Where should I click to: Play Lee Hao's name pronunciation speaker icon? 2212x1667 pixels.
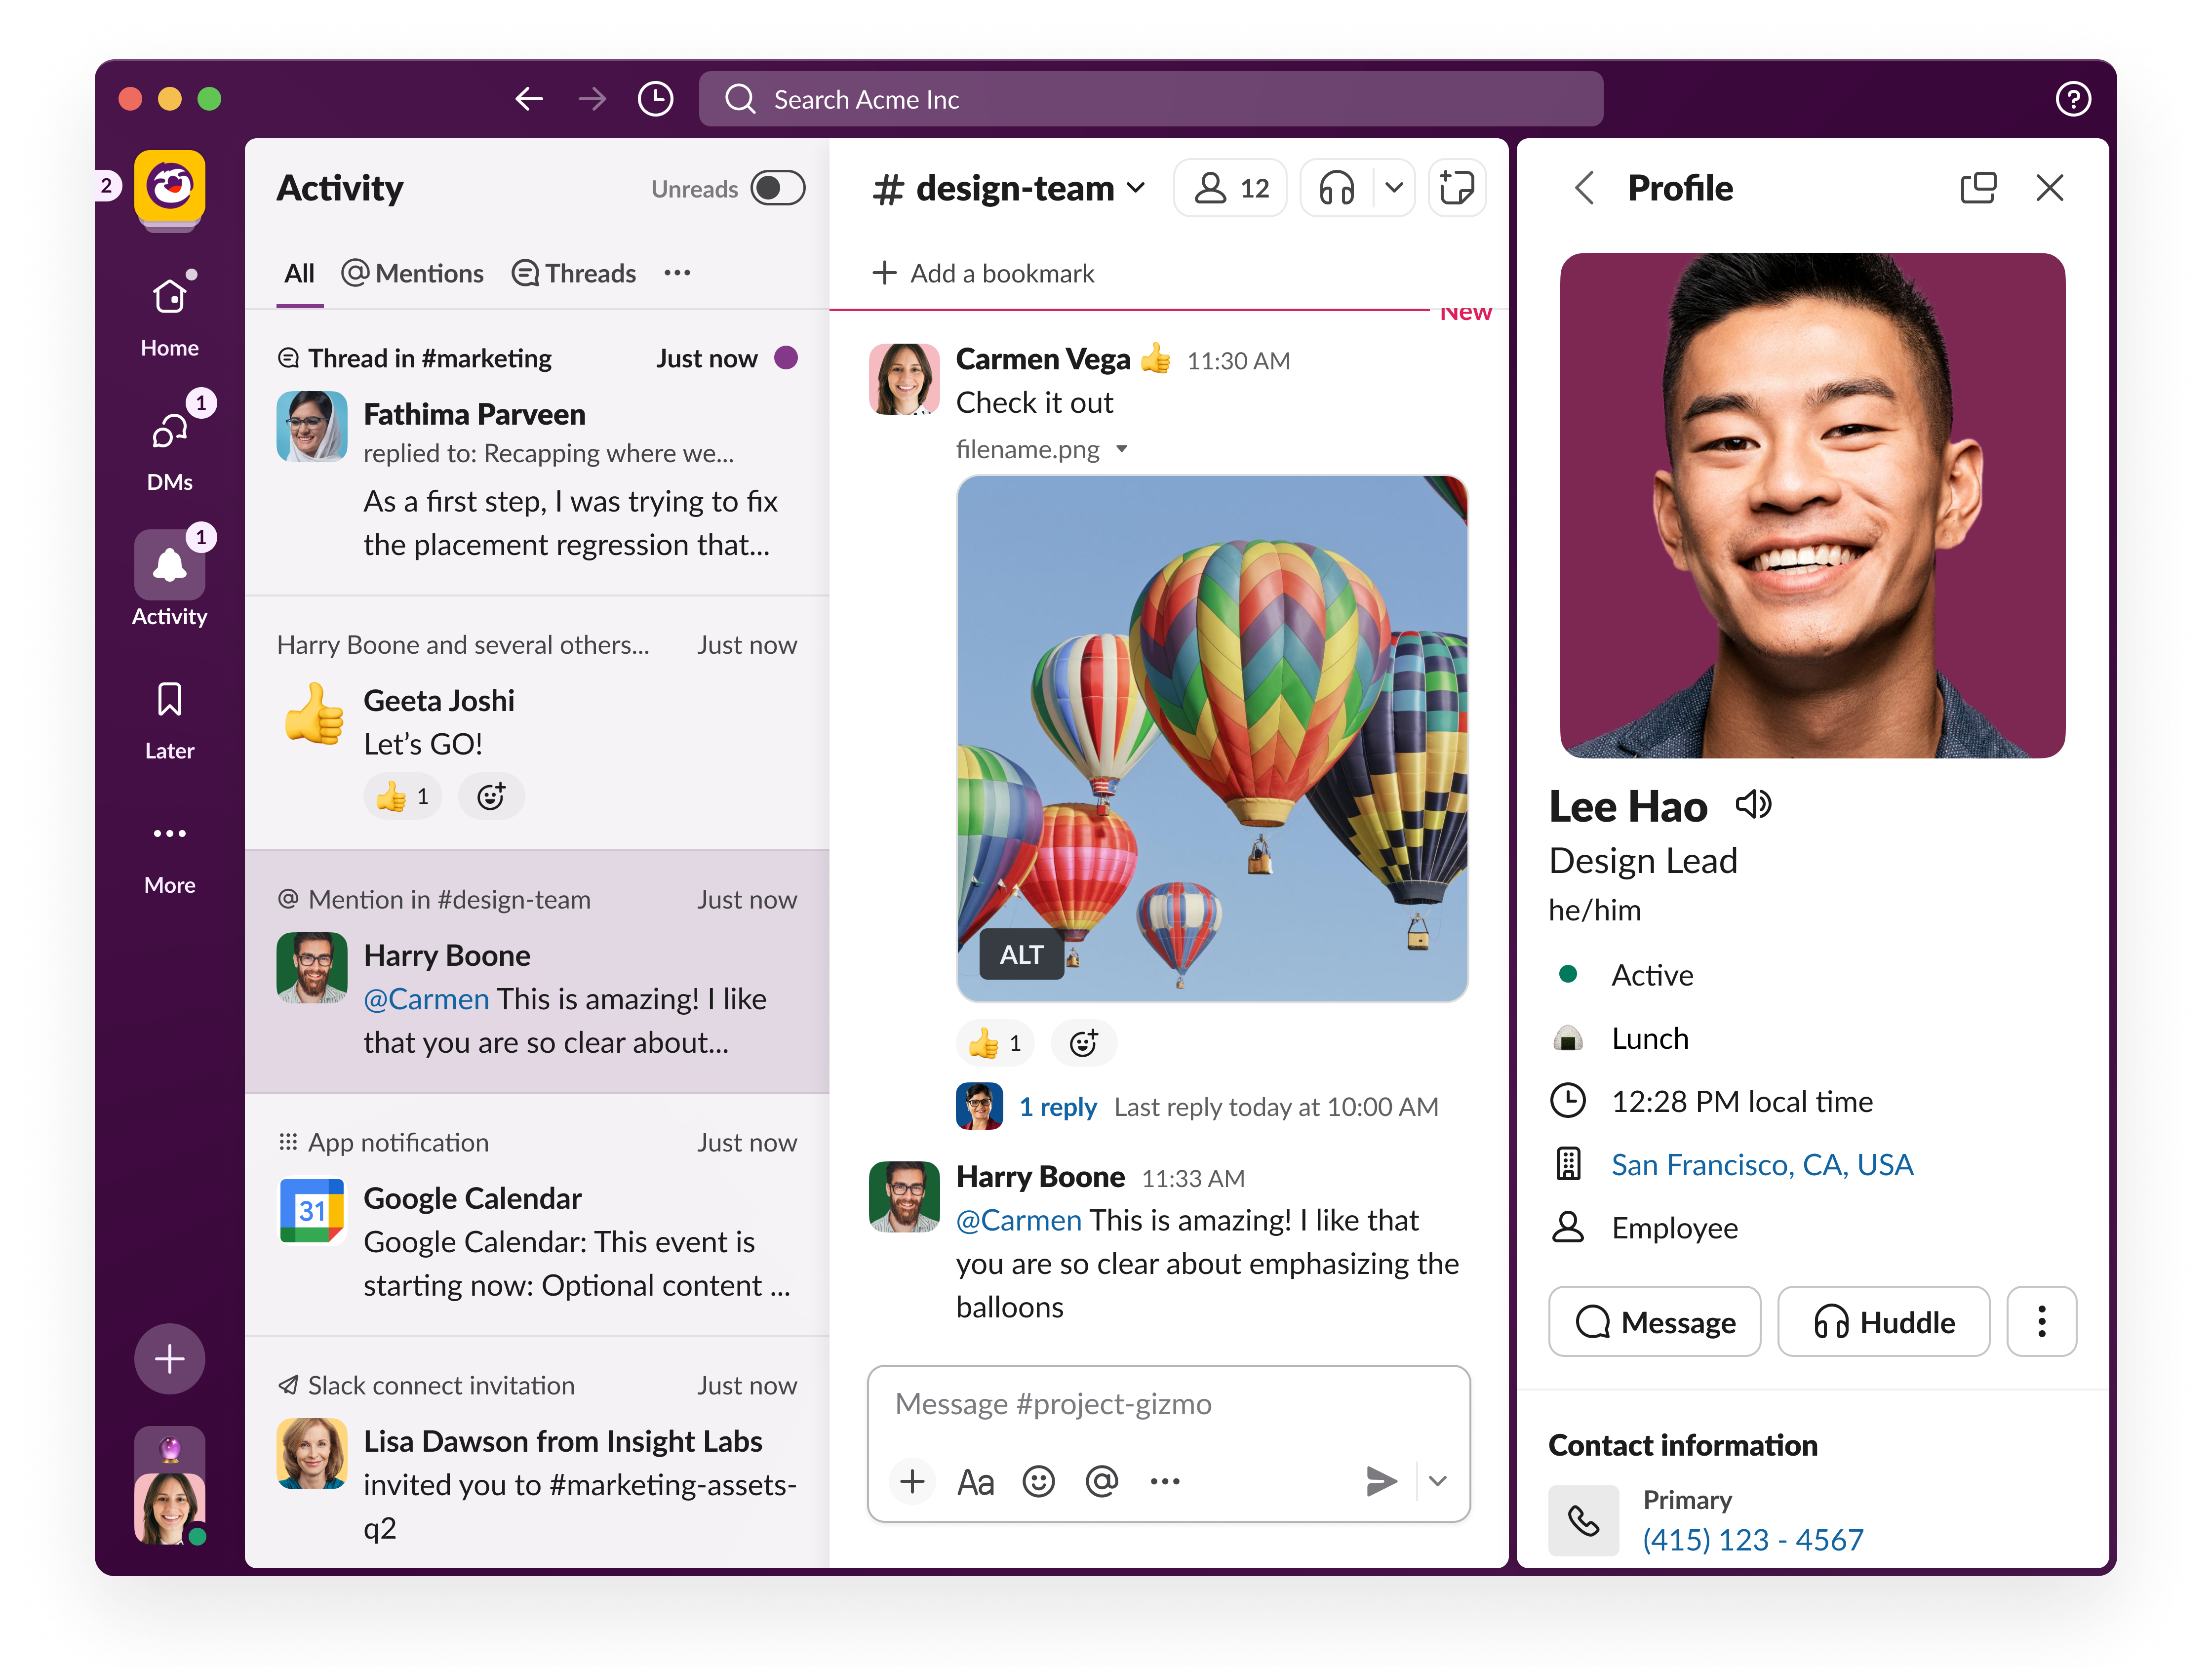pyautogui.click(x=1753, y=804)
